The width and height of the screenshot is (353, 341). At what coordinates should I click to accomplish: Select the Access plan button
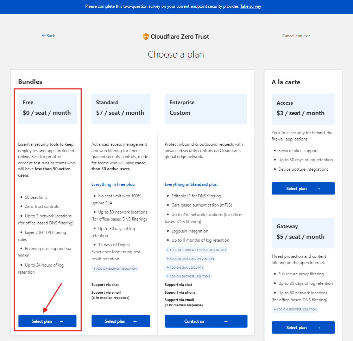[x=303, y=189]
